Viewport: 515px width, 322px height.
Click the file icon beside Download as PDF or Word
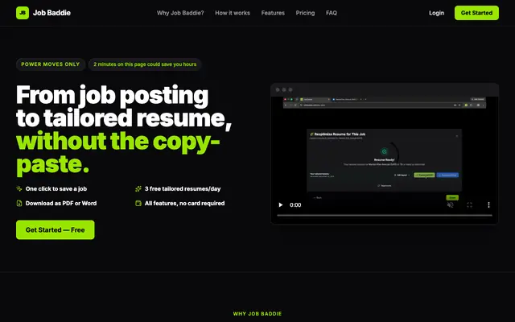click(x=19, y=203)
